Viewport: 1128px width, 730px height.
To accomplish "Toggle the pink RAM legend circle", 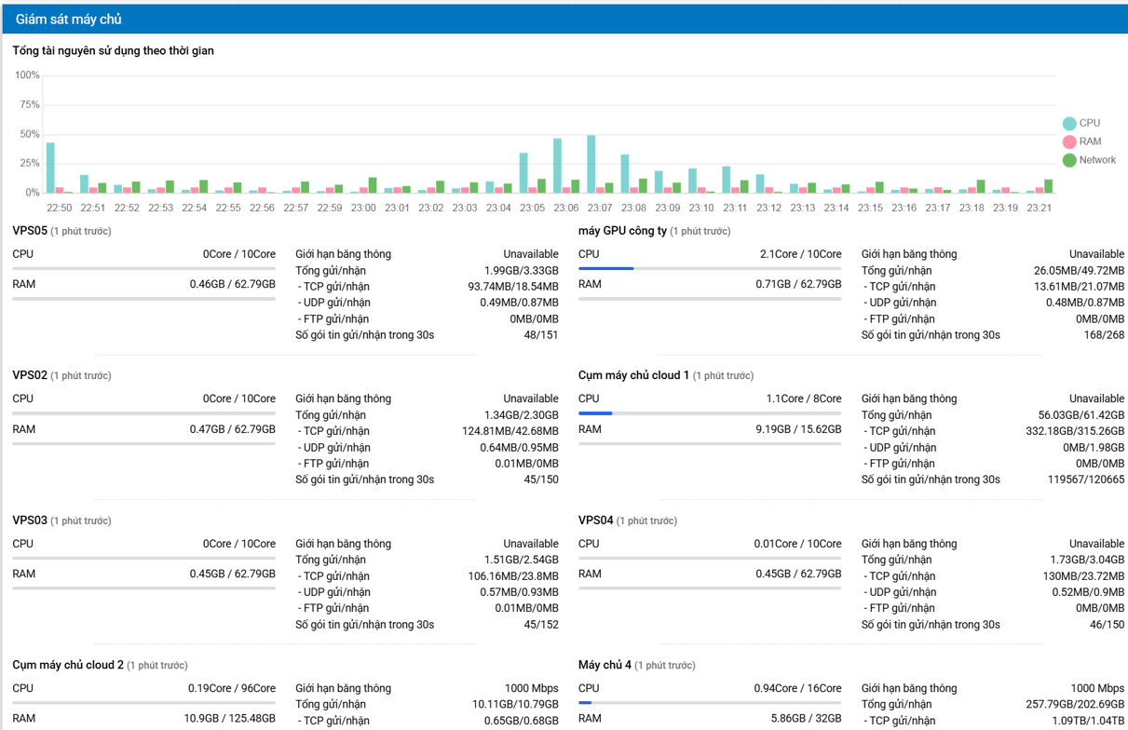I will click(x=1069, y=142).
